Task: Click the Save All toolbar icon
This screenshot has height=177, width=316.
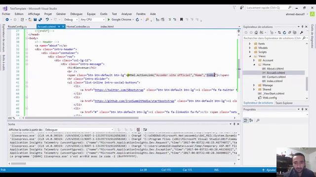Action: (40, 20)
